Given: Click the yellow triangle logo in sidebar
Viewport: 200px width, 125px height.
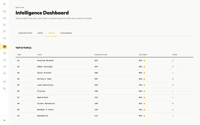Looking at the screenshot, I should (4, 4).
